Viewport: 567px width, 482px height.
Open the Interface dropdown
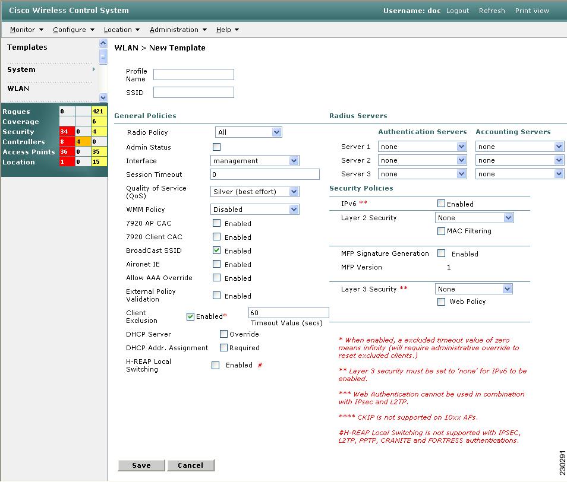click(x=255, y=161)
